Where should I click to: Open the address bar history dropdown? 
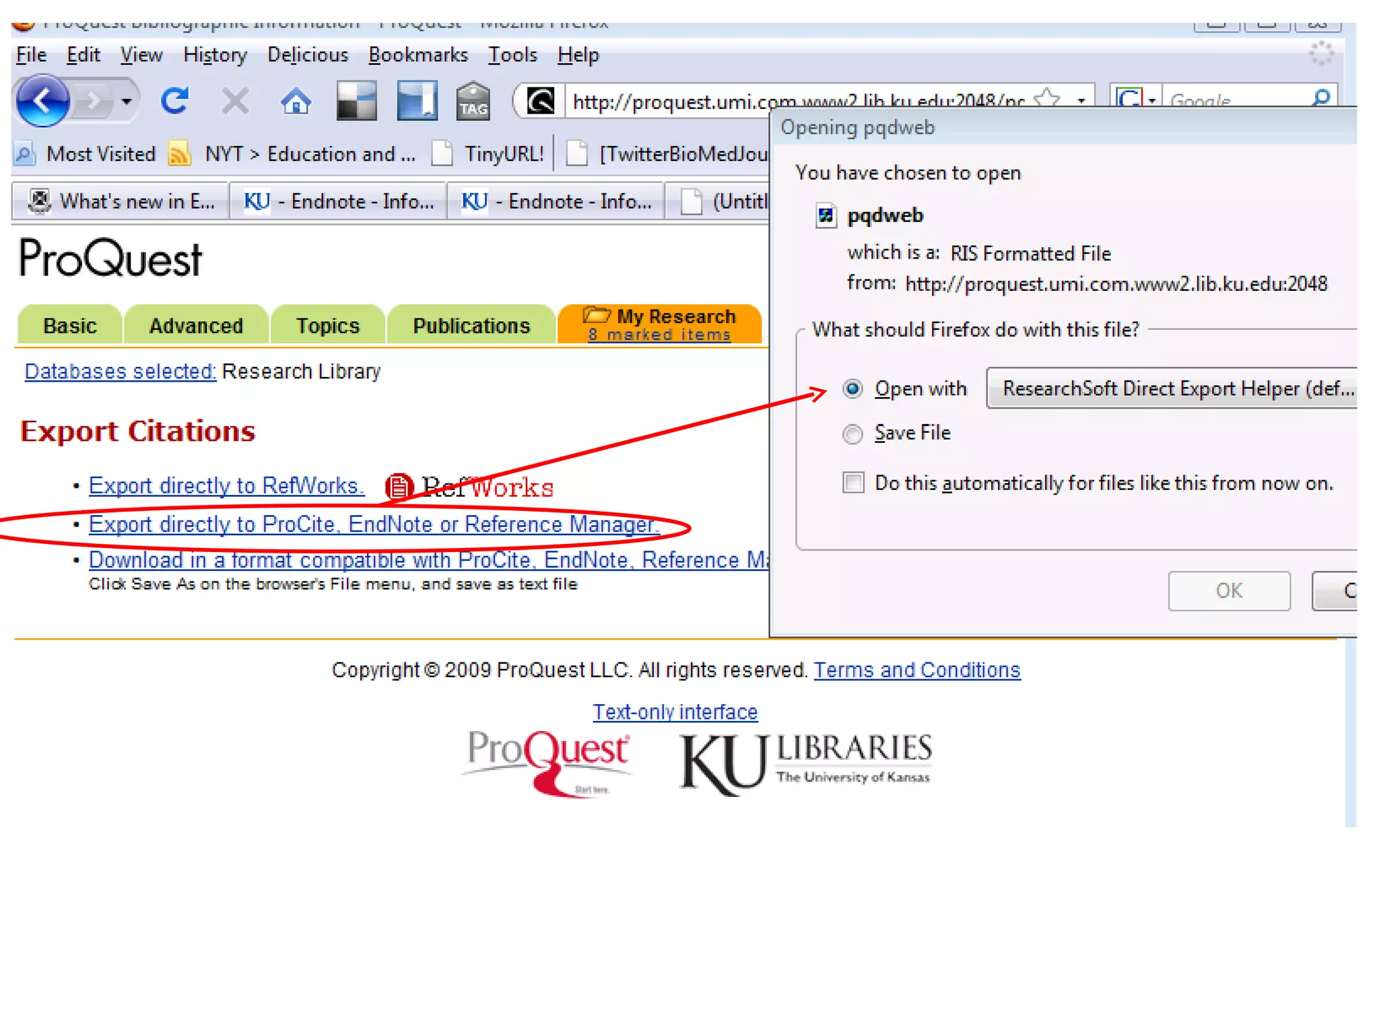tap(1081, 101)
